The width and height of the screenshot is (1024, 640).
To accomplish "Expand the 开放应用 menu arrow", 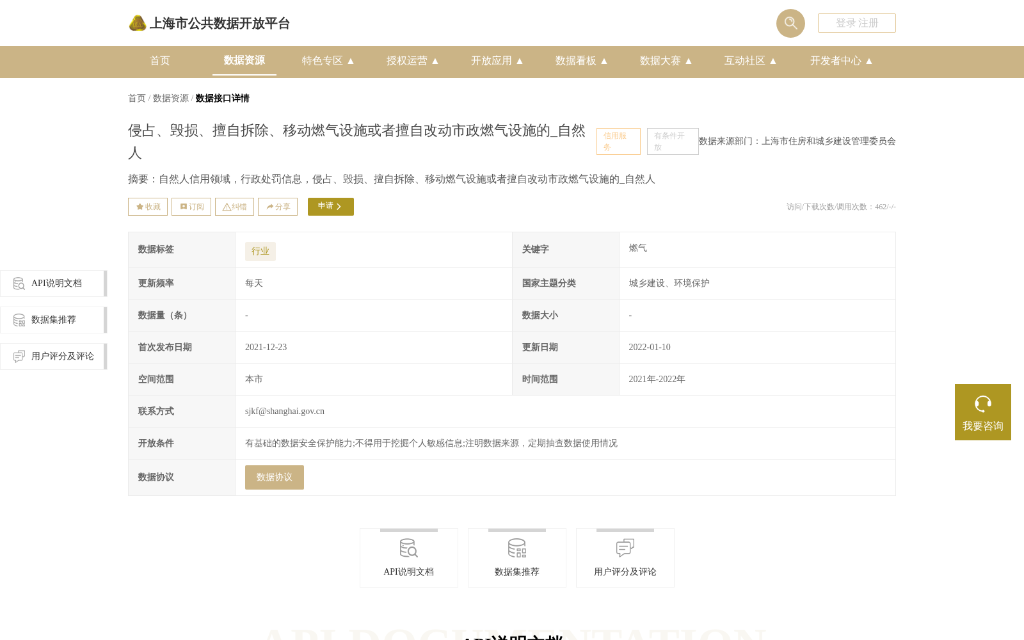I will [x=520, y=61].
